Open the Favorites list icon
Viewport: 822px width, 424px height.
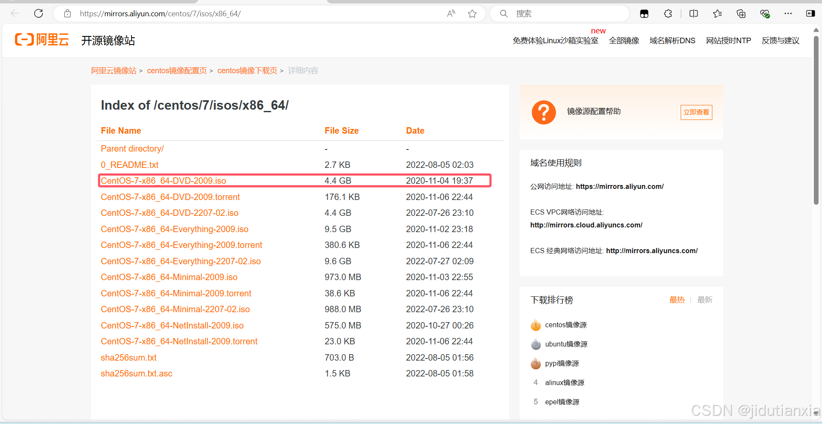click(717, 14)
